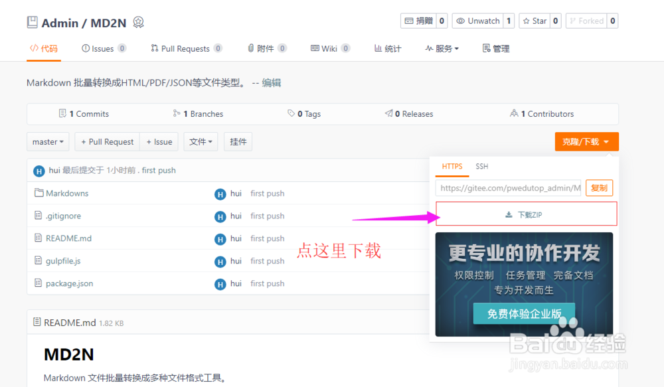Screen dimensions: 664x387
Task: Click the gulpfile.js file icon
Action: 38,260
